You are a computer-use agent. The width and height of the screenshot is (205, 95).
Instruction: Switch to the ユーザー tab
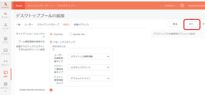click(x=29, y=24)
